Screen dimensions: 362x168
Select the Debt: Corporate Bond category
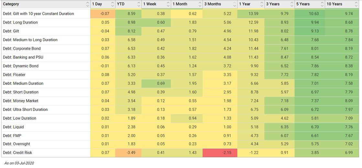tap(21, 49)
